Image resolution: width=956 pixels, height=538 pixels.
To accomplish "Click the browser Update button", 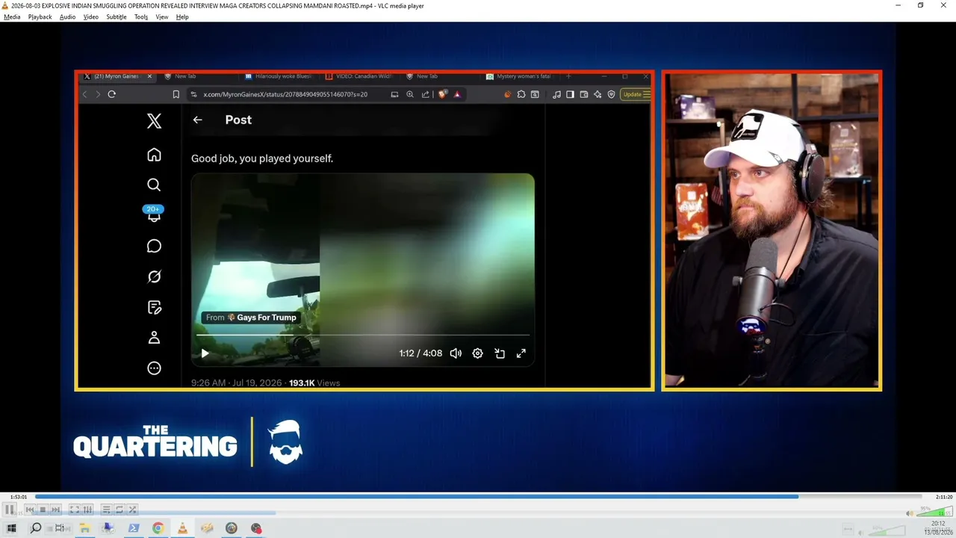I will pyautogui.click(x=636, y=94).
